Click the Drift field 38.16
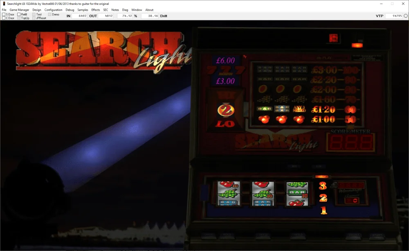 tap(150, 16)
